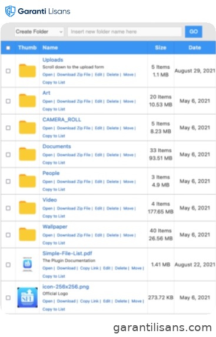Open the Video folder name link

49,200
